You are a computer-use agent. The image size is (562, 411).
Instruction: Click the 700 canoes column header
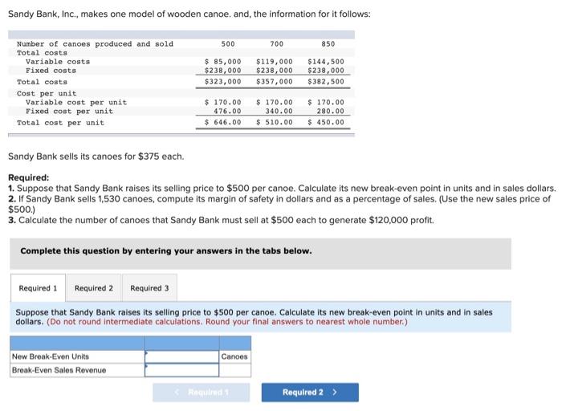pos(277,43)
